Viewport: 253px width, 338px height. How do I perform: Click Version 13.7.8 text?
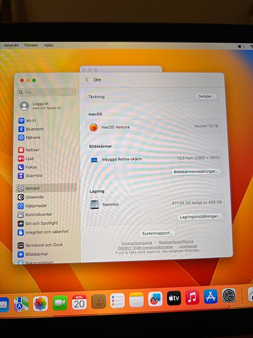[206, 126]
